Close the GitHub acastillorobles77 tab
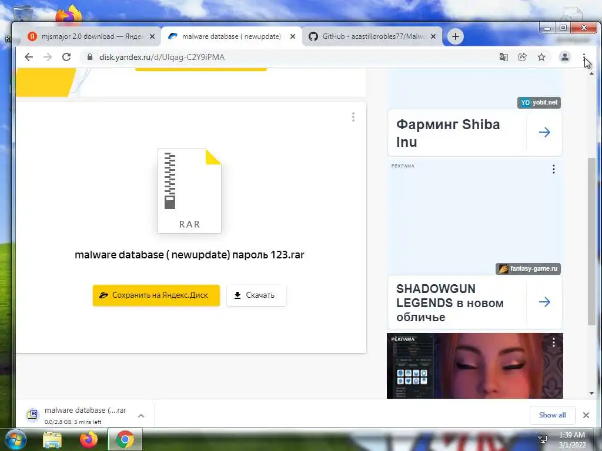Image resolution: width=602 pixels, height=451 pixels. pyautogui.click(x=433, y=36)
